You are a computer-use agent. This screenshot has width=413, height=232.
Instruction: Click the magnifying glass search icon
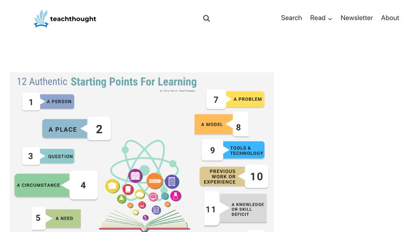[x=206, y=18]
